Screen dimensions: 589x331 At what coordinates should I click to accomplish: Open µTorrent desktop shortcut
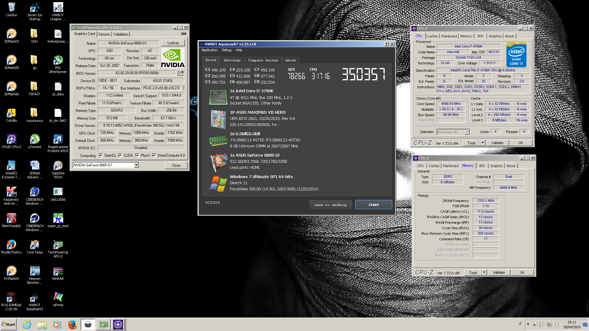pos(35,141)
